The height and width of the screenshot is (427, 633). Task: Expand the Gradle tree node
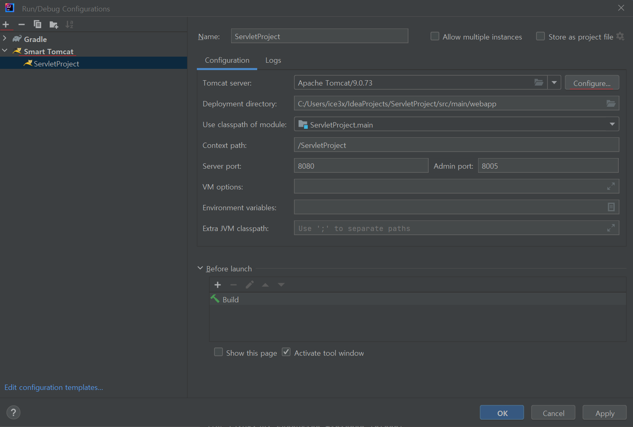(x=5, y=38)
